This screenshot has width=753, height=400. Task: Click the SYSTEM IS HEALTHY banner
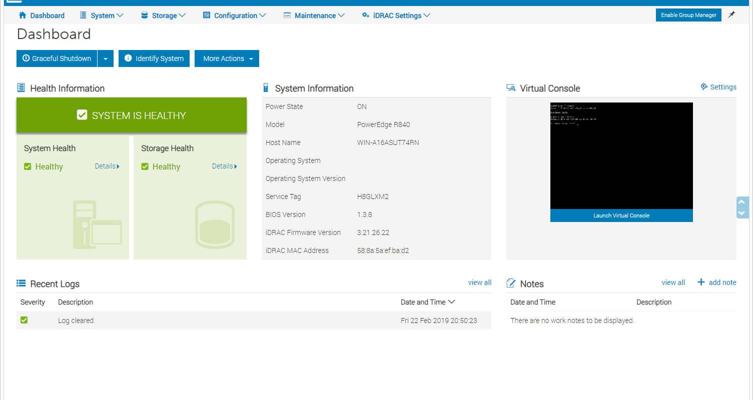point(132,115)
